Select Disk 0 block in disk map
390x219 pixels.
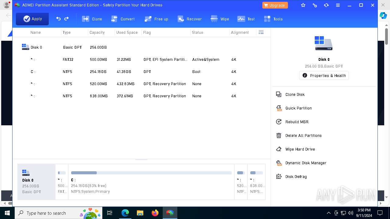tap(36, 182)
